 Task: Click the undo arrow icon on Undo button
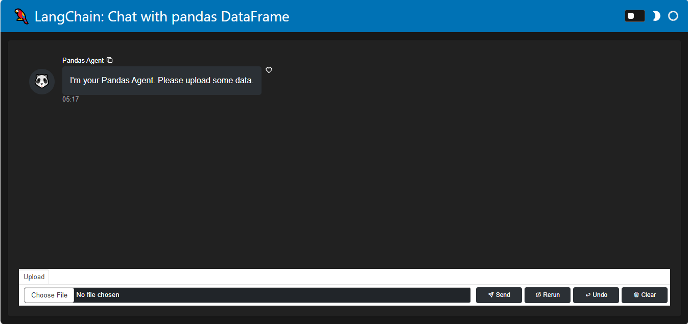(587, 295)
